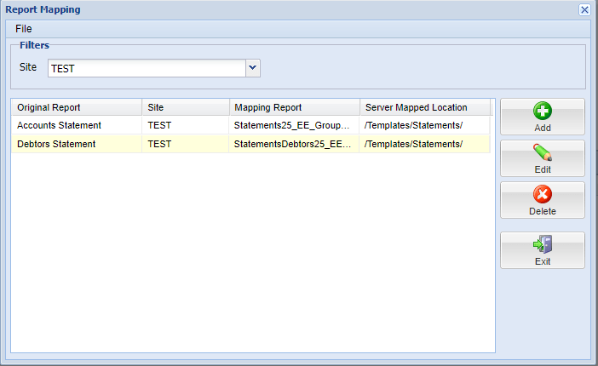This screenshot has height=366, width=598.
Task: Click the TEST site cell in Debtors row
Action: [x=186, y=144]
